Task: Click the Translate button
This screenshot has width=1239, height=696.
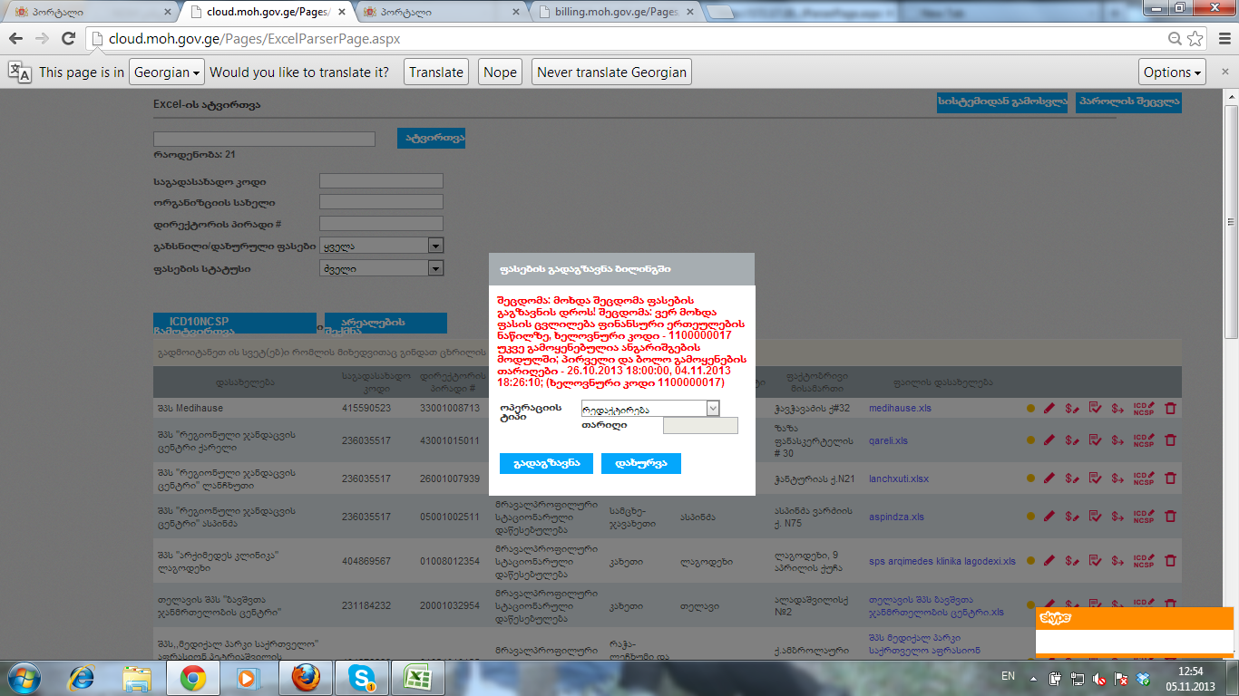Action: tap(436, 72)
